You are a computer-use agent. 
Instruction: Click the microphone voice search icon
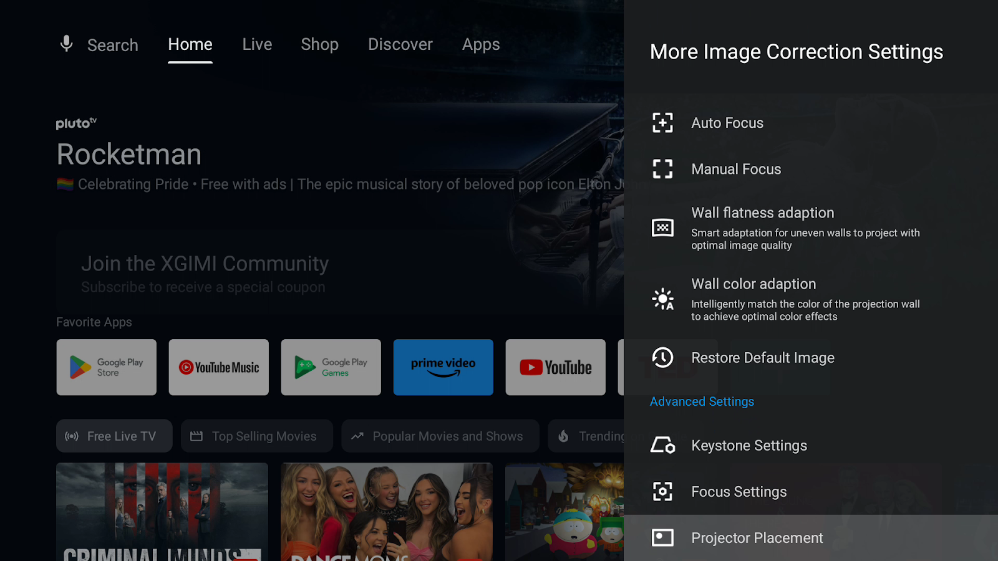66,44
